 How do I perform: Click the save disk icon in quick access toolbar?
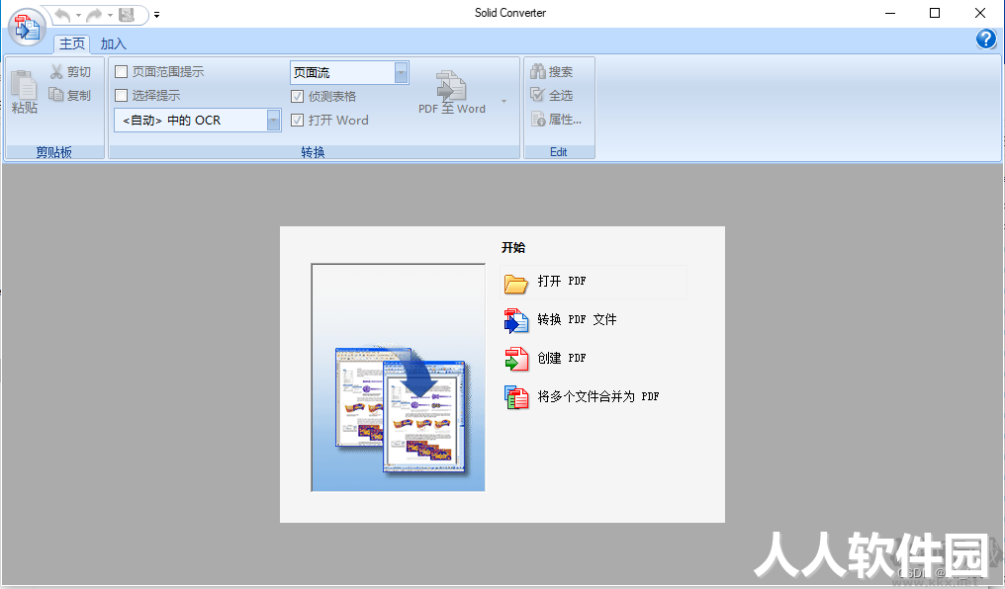(127, 15)
